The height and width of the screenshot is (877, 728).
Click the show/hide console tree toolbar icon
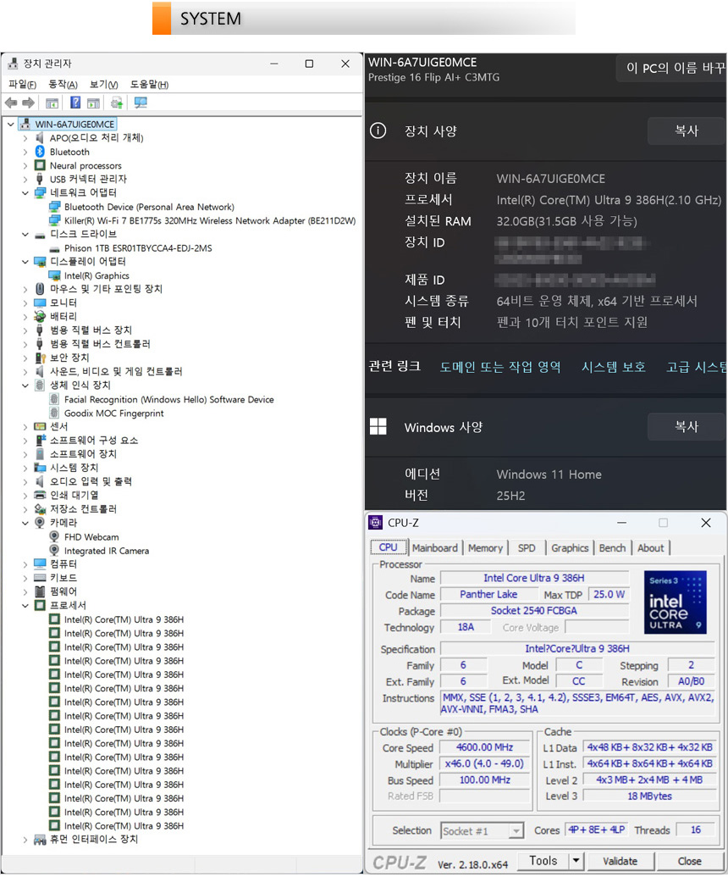coord(52,103)
